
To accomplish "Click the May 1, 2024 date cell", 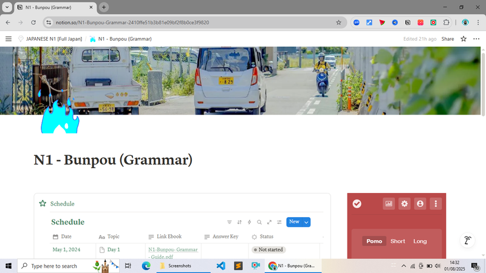I will coord(66,249).
